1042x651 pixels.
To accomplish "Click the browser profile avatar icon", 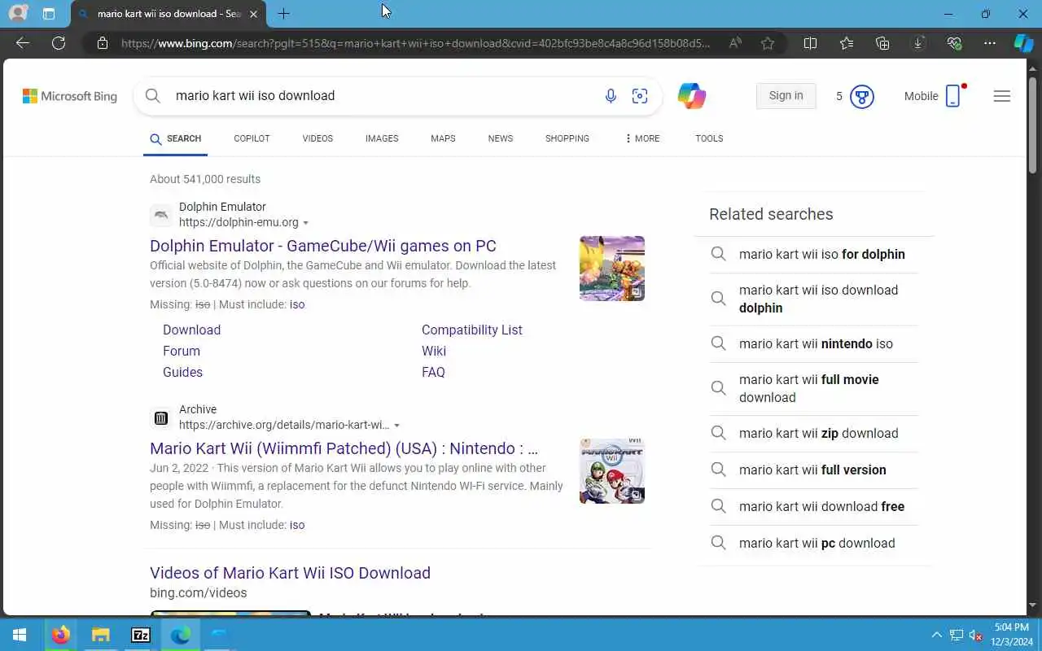I will coord(17,14).
